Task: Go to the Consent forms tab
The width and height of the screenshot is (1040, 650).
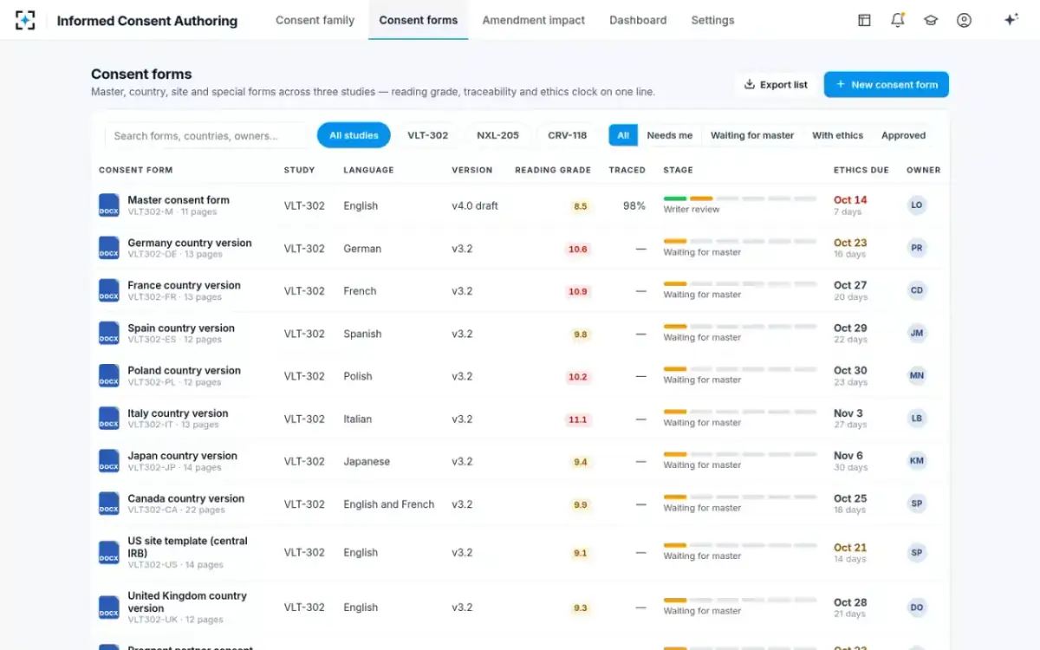Action: [419, 20]
